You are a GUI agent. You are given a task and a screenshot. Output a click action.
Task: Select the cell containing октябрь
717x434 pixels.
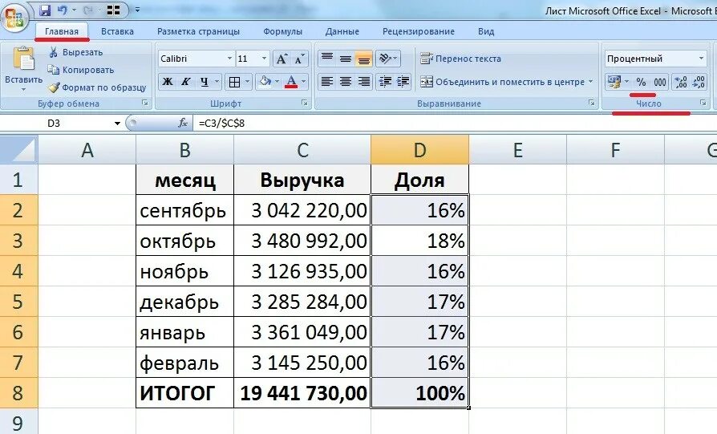(184, 241)
